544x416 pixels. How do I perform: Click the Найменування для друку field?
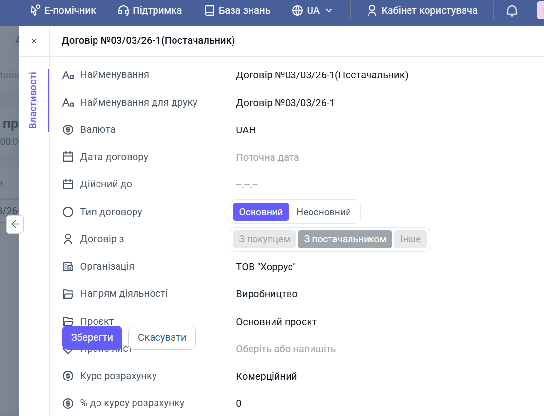point(285,103)
